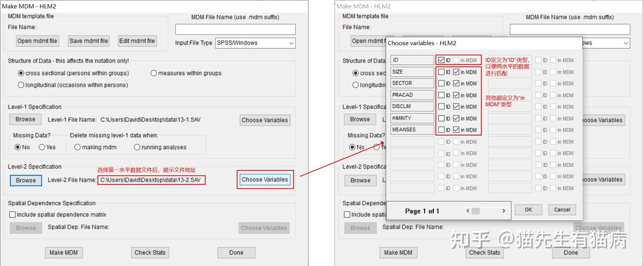Uncheck the in MDM checkbox for MEANSES
Screen dimensions: 643x266
click(457, 129)
